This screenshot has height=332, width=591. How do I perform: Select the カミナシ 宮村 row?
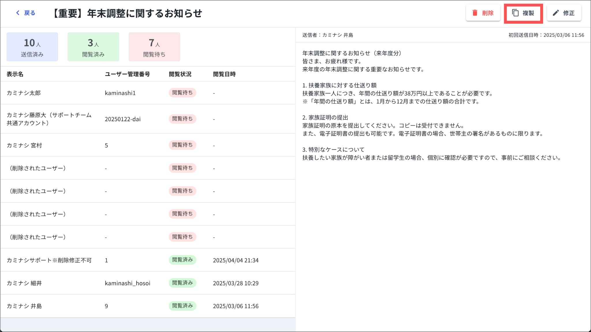coord(25,145)
